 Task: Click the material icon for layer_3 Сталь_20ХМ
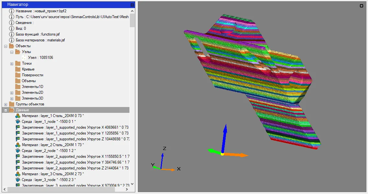click(18, 174)
